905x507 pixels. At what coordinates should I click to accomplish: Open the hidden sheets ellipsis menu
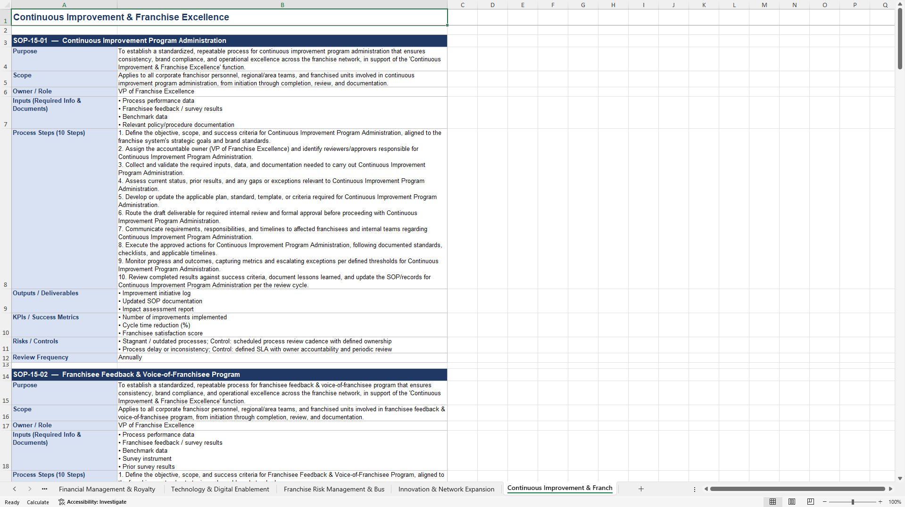pos(44,489)
